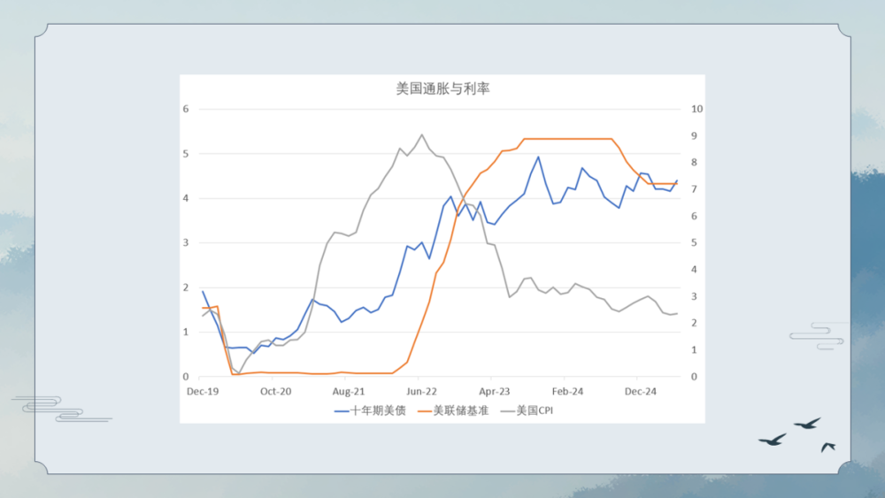Select the Dec-24 x-axis label
Viewport: 885px width, 498px height.
tap(640, 390)
